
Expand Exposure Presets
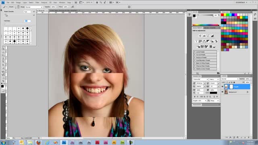pos(195,58)
